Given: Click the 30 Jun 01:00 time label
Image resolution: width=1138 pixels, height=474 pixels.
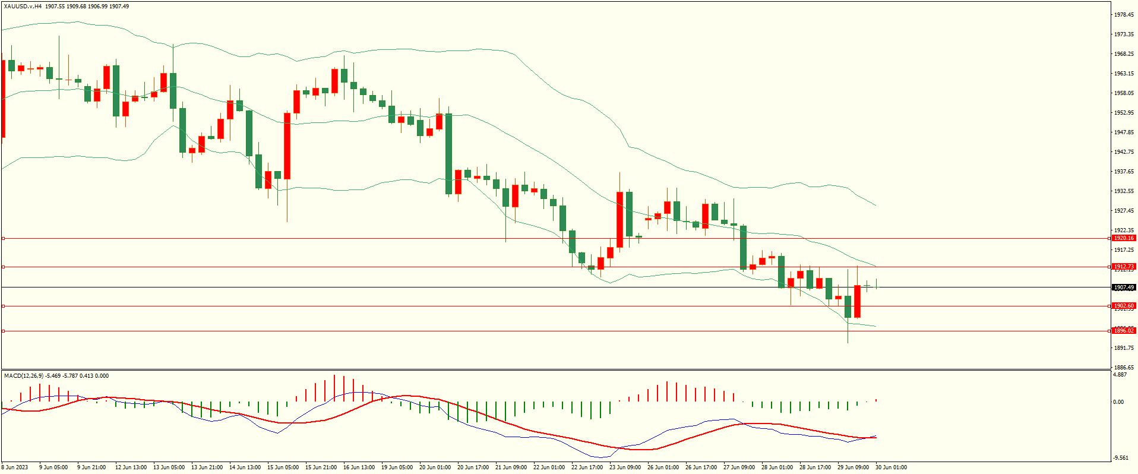Looking at the screenshot, I should (891, 467).
